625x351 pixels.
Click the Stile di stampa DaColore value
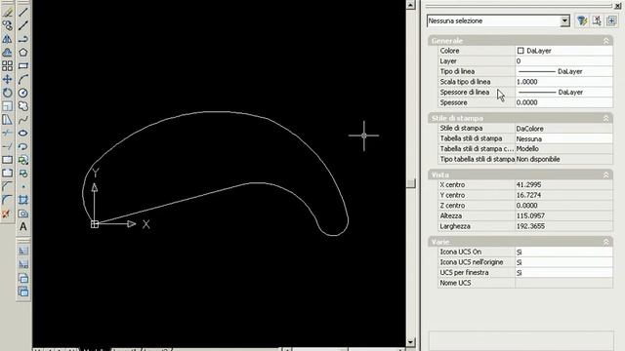pos(564,129)
